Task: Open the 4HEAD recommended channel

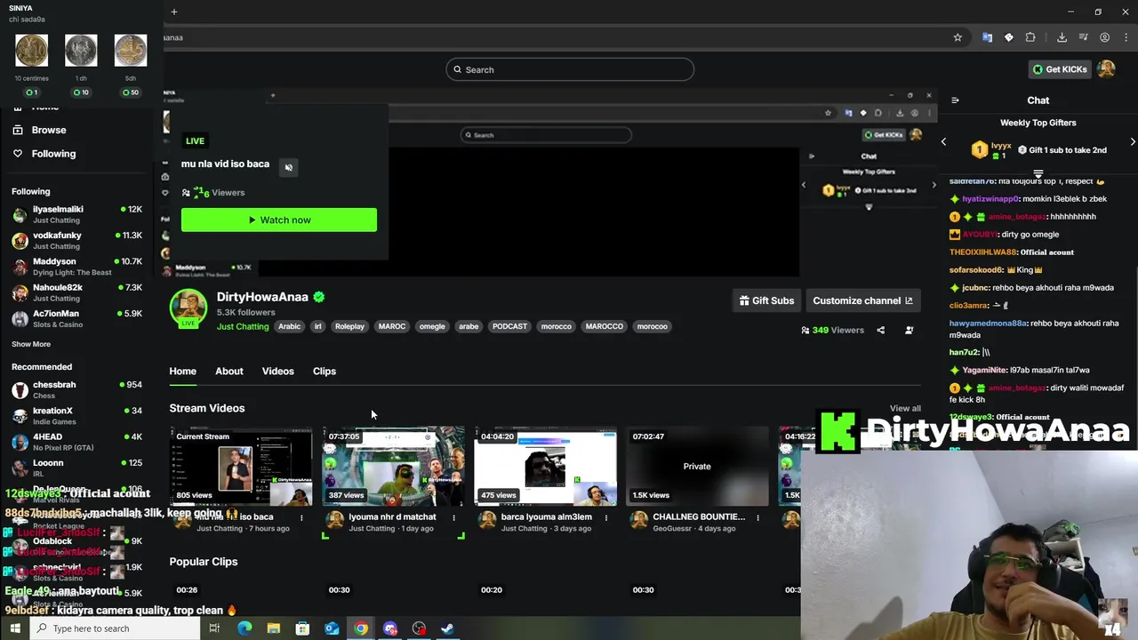Action: point(76,442)
